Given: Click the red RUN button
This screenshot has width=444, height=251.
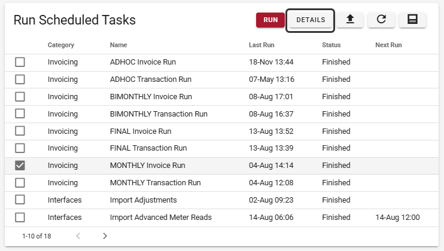Looking at the screenshot, I should click(270, 20).
